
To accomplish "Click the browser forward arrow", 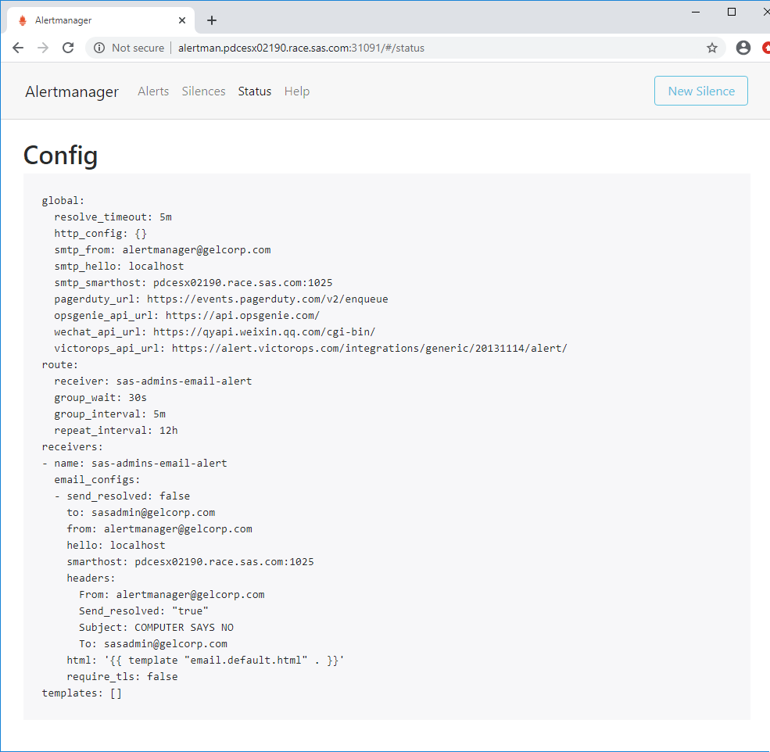I will click(x=43, y=48).
